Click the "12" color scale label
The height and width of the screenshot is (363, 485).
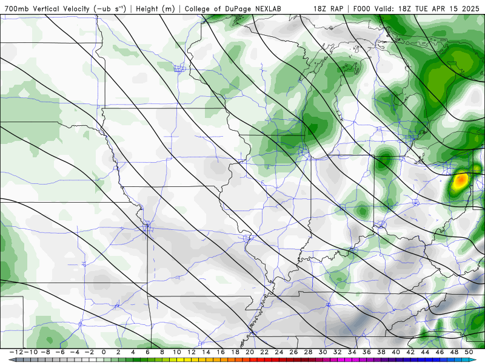pos(192,352)
